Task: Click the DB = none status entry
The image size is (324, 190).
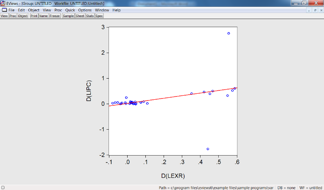Action: 286,188
